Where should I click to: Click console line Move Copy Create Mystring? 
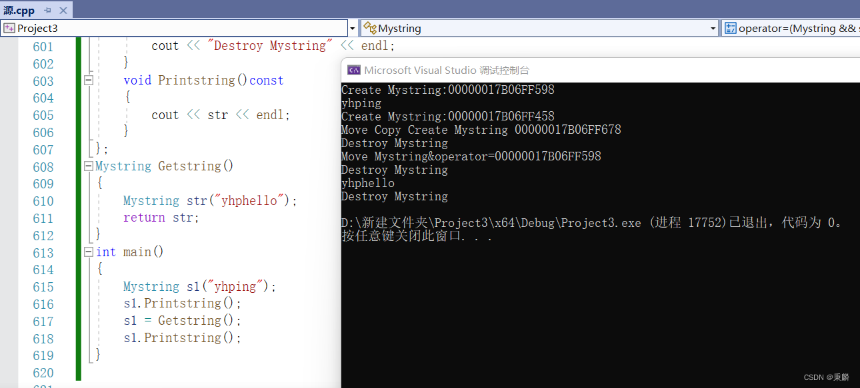pos(481,130)
